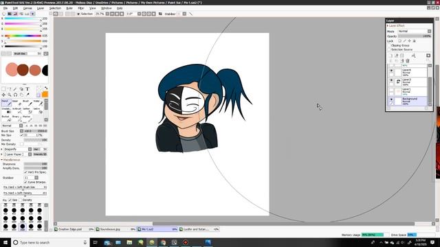The width and height of the screenshot is (440, 247).
Task: Switch to the Lucifer and Satan tab
Action: 199,229
